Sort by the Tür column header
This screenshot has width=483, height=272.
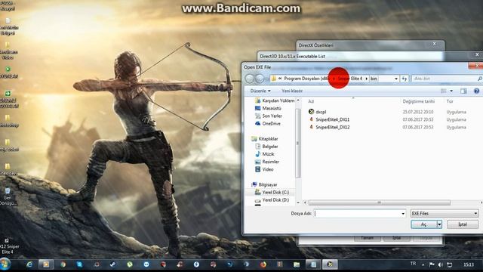[450, 101]
